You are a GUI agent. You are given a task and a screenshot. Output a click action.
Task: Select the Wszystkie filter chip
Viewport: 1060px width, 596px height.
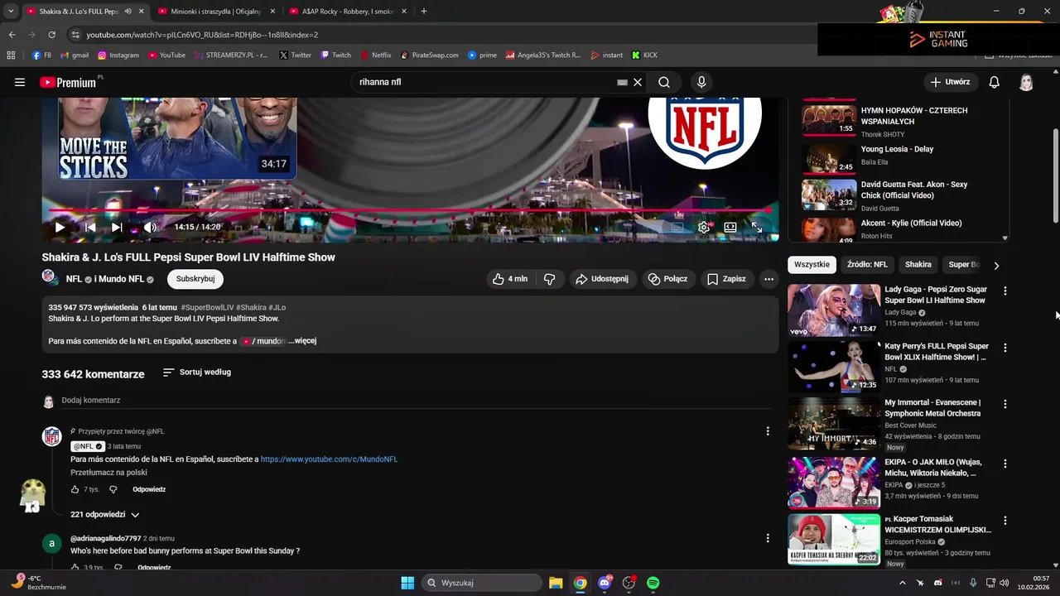pyautogui.click(x=812, y=265)
